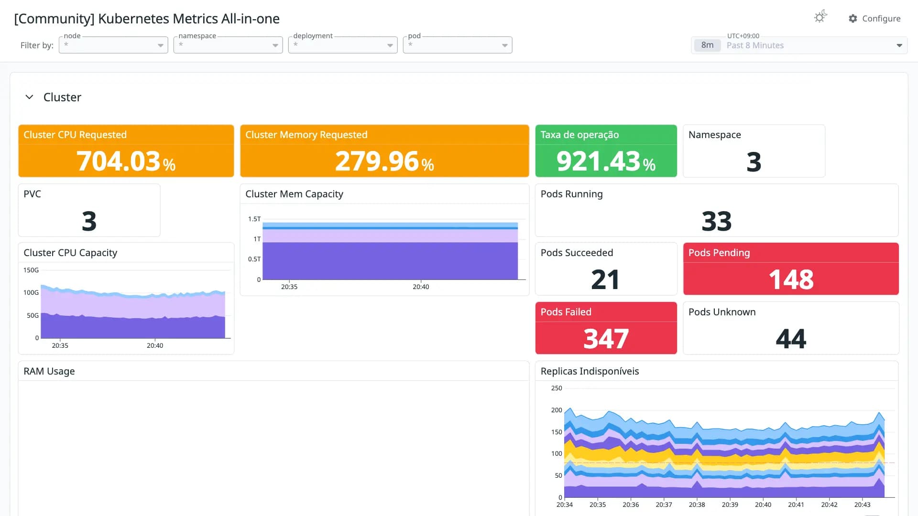918x516 pixels.
Task: Select the Cluster CPU Requested 704.03% widget
Action: [126, 151]
